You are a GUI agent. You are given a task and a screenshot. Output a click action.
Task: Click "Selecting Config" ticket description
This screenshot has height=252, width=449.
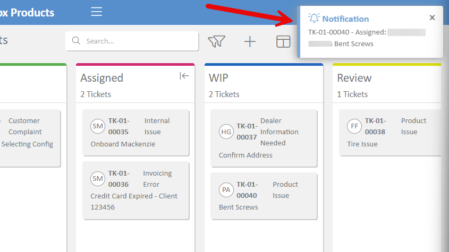tap(27, 144)
